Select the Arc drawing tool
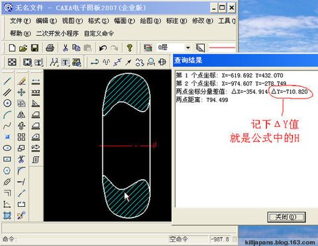The height and width of the screenshot is (246, 318). tap(7, 114)
